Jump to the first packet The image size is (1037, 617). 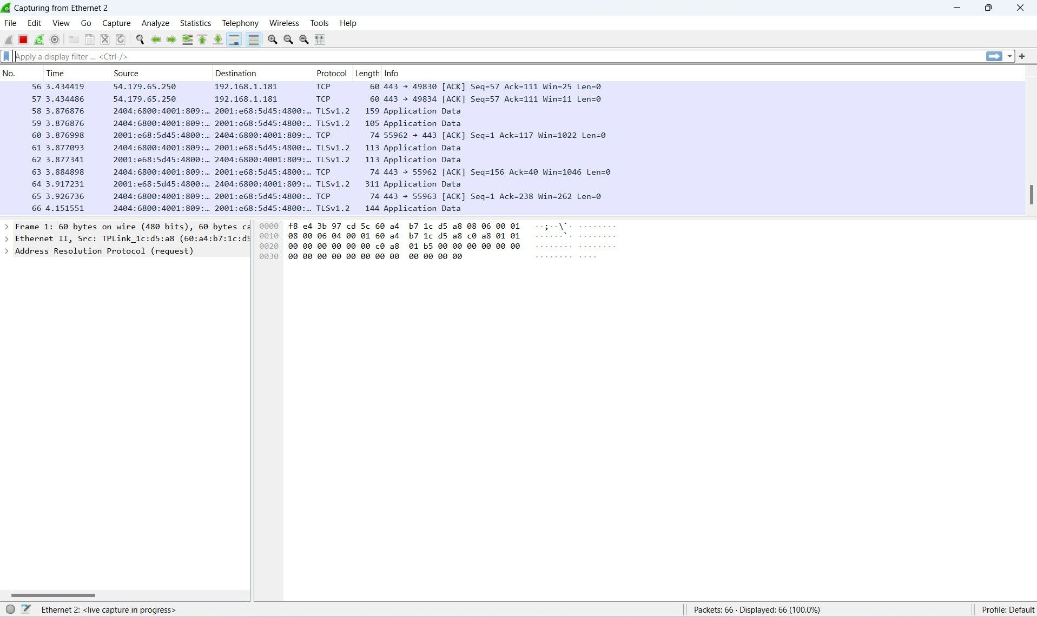202,39
